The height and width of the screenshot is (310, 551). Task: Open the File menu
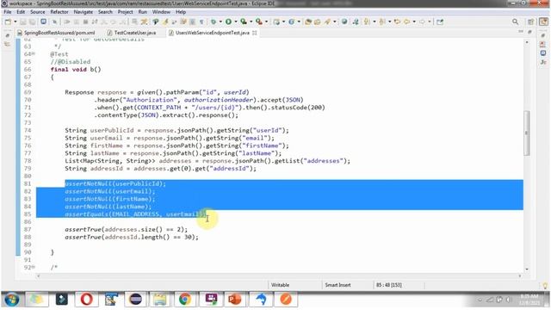click(x=8, y=12)
